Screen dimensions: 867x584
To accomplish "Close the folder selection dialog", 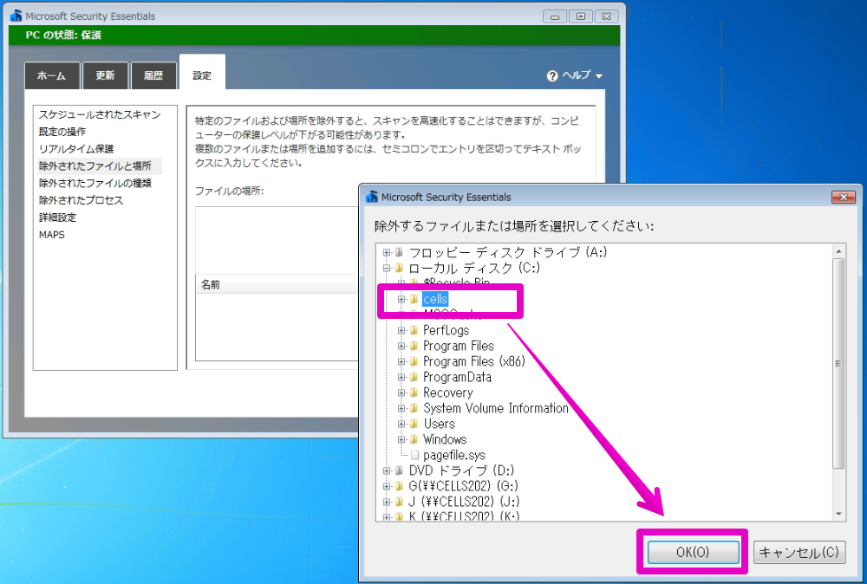I will [x=844, y=198].
